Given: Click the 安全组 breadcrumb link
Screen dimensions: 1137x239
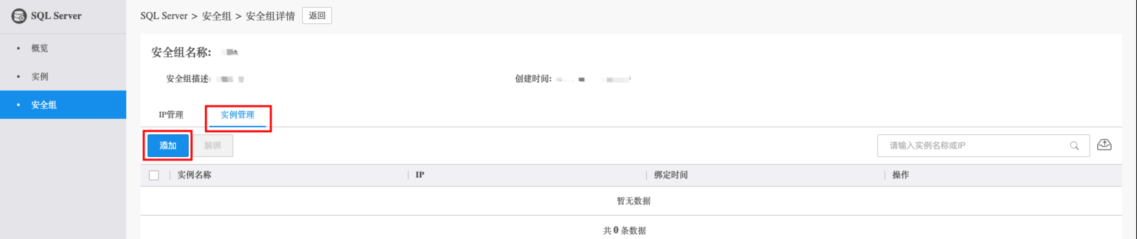Looking at the screenshot, I should (216, 16).
